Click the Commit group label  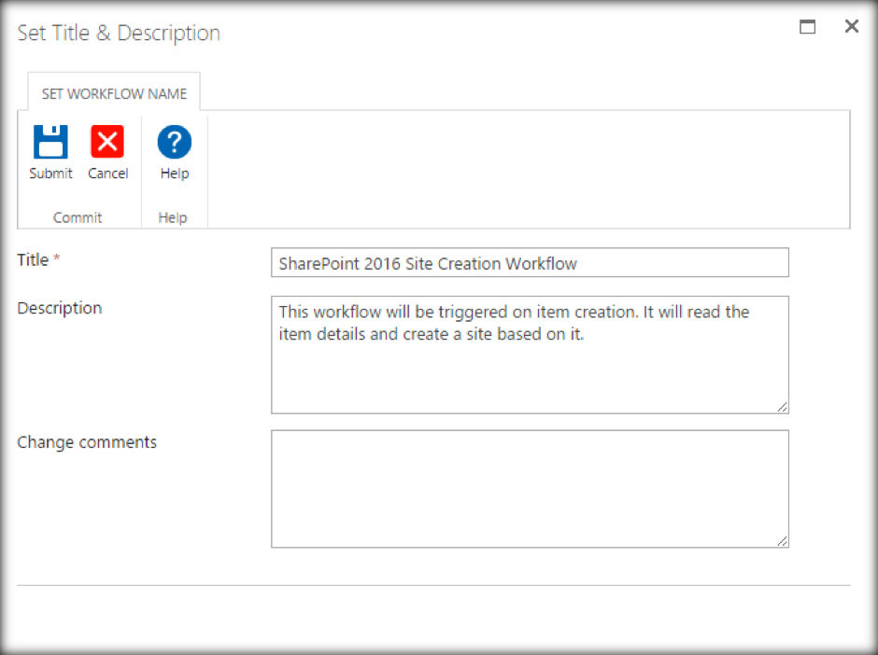coord(78,217)
